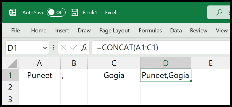Select cell A1 containing Puneet

tap(39, 75)
